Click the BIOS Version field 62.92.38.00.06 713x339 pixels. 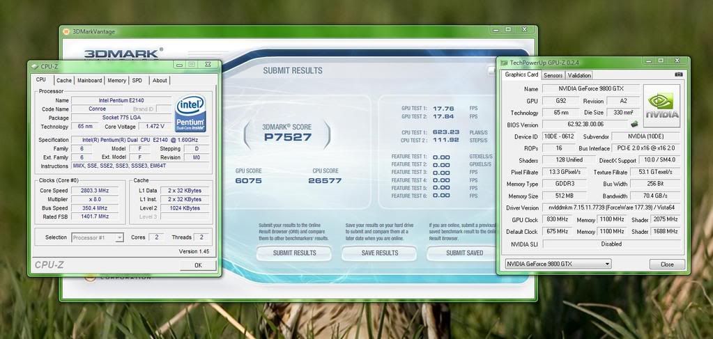point(585,124)
